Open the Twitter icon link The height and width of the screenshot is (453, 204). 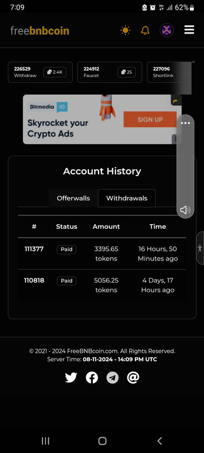pos(71,378)
